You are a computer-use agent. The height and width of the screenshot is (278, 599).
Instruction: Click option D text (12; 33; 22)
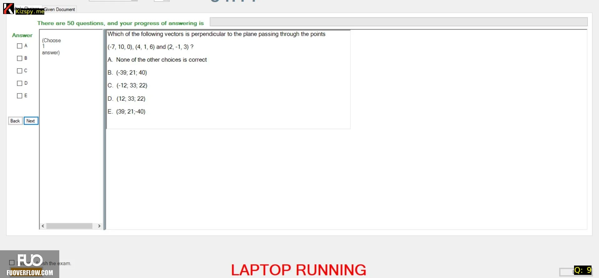[x=131, y=99]
